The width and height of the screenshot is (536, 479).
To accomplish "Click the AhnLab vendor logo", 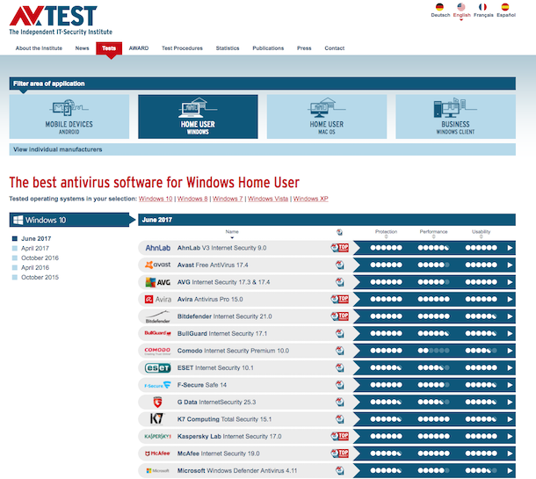I will point(157,248).
